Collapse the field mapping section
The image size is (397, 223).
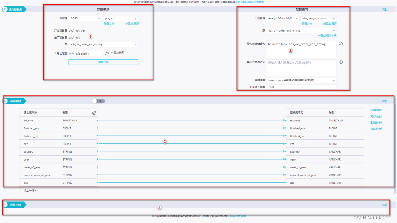point(385,101)
